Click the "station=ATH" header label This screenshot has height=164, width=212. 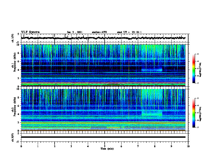pos(99,32)
